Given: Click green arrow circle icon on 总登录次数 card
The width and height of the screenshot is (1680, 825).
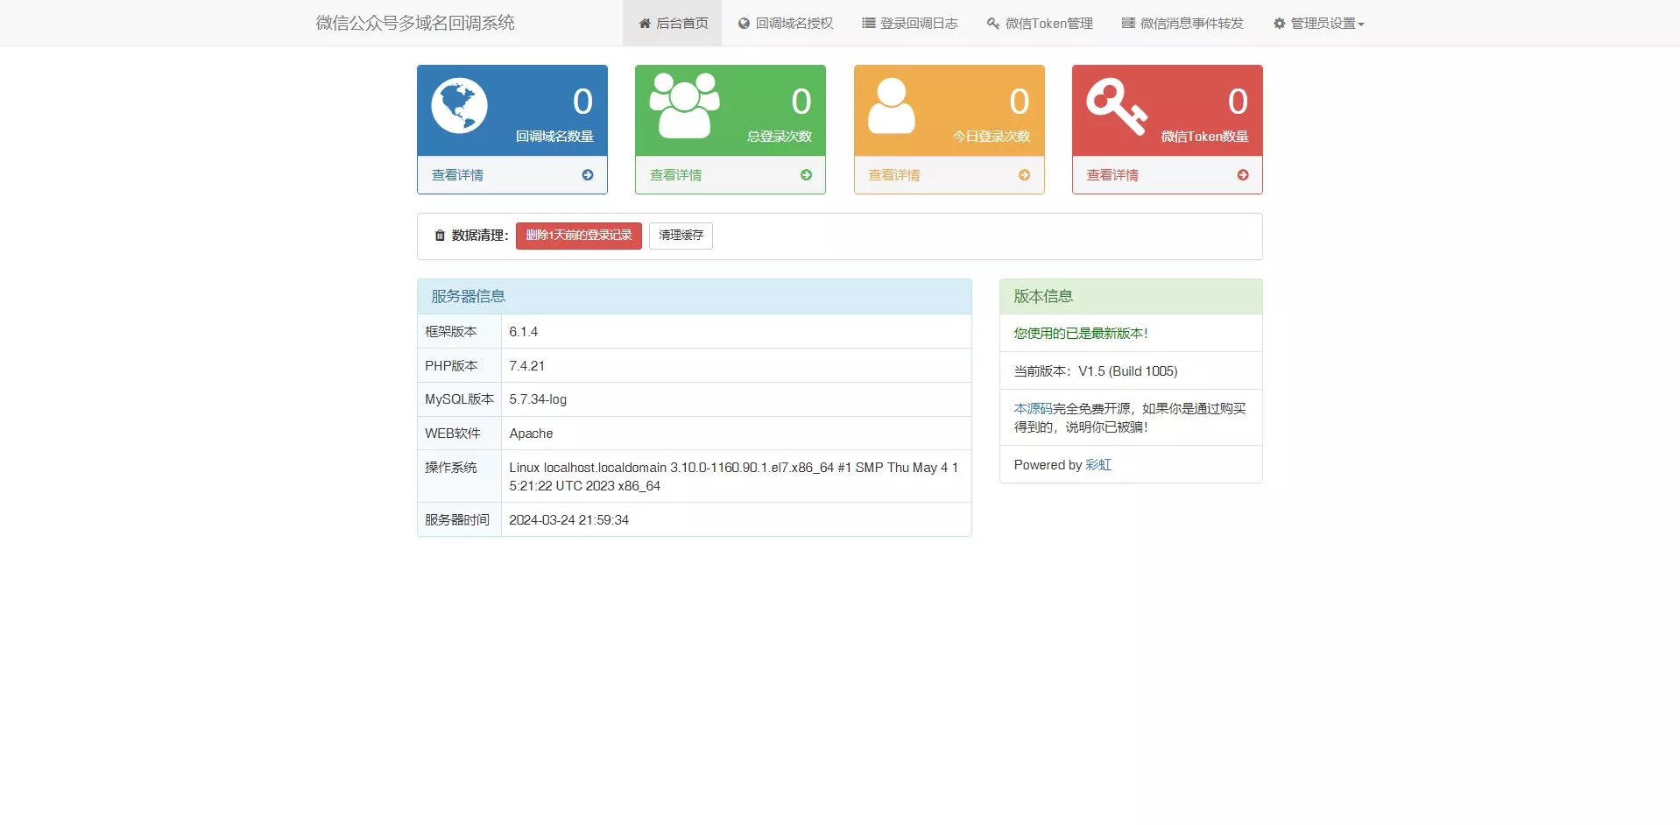Looking at the screenshot, I should [x=806, y=175].
